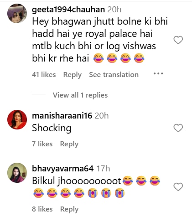This screenshot has height=222, width=192.
Task: Open bhavyavarma64's profile picture
Action: click(x=17, y=173)
